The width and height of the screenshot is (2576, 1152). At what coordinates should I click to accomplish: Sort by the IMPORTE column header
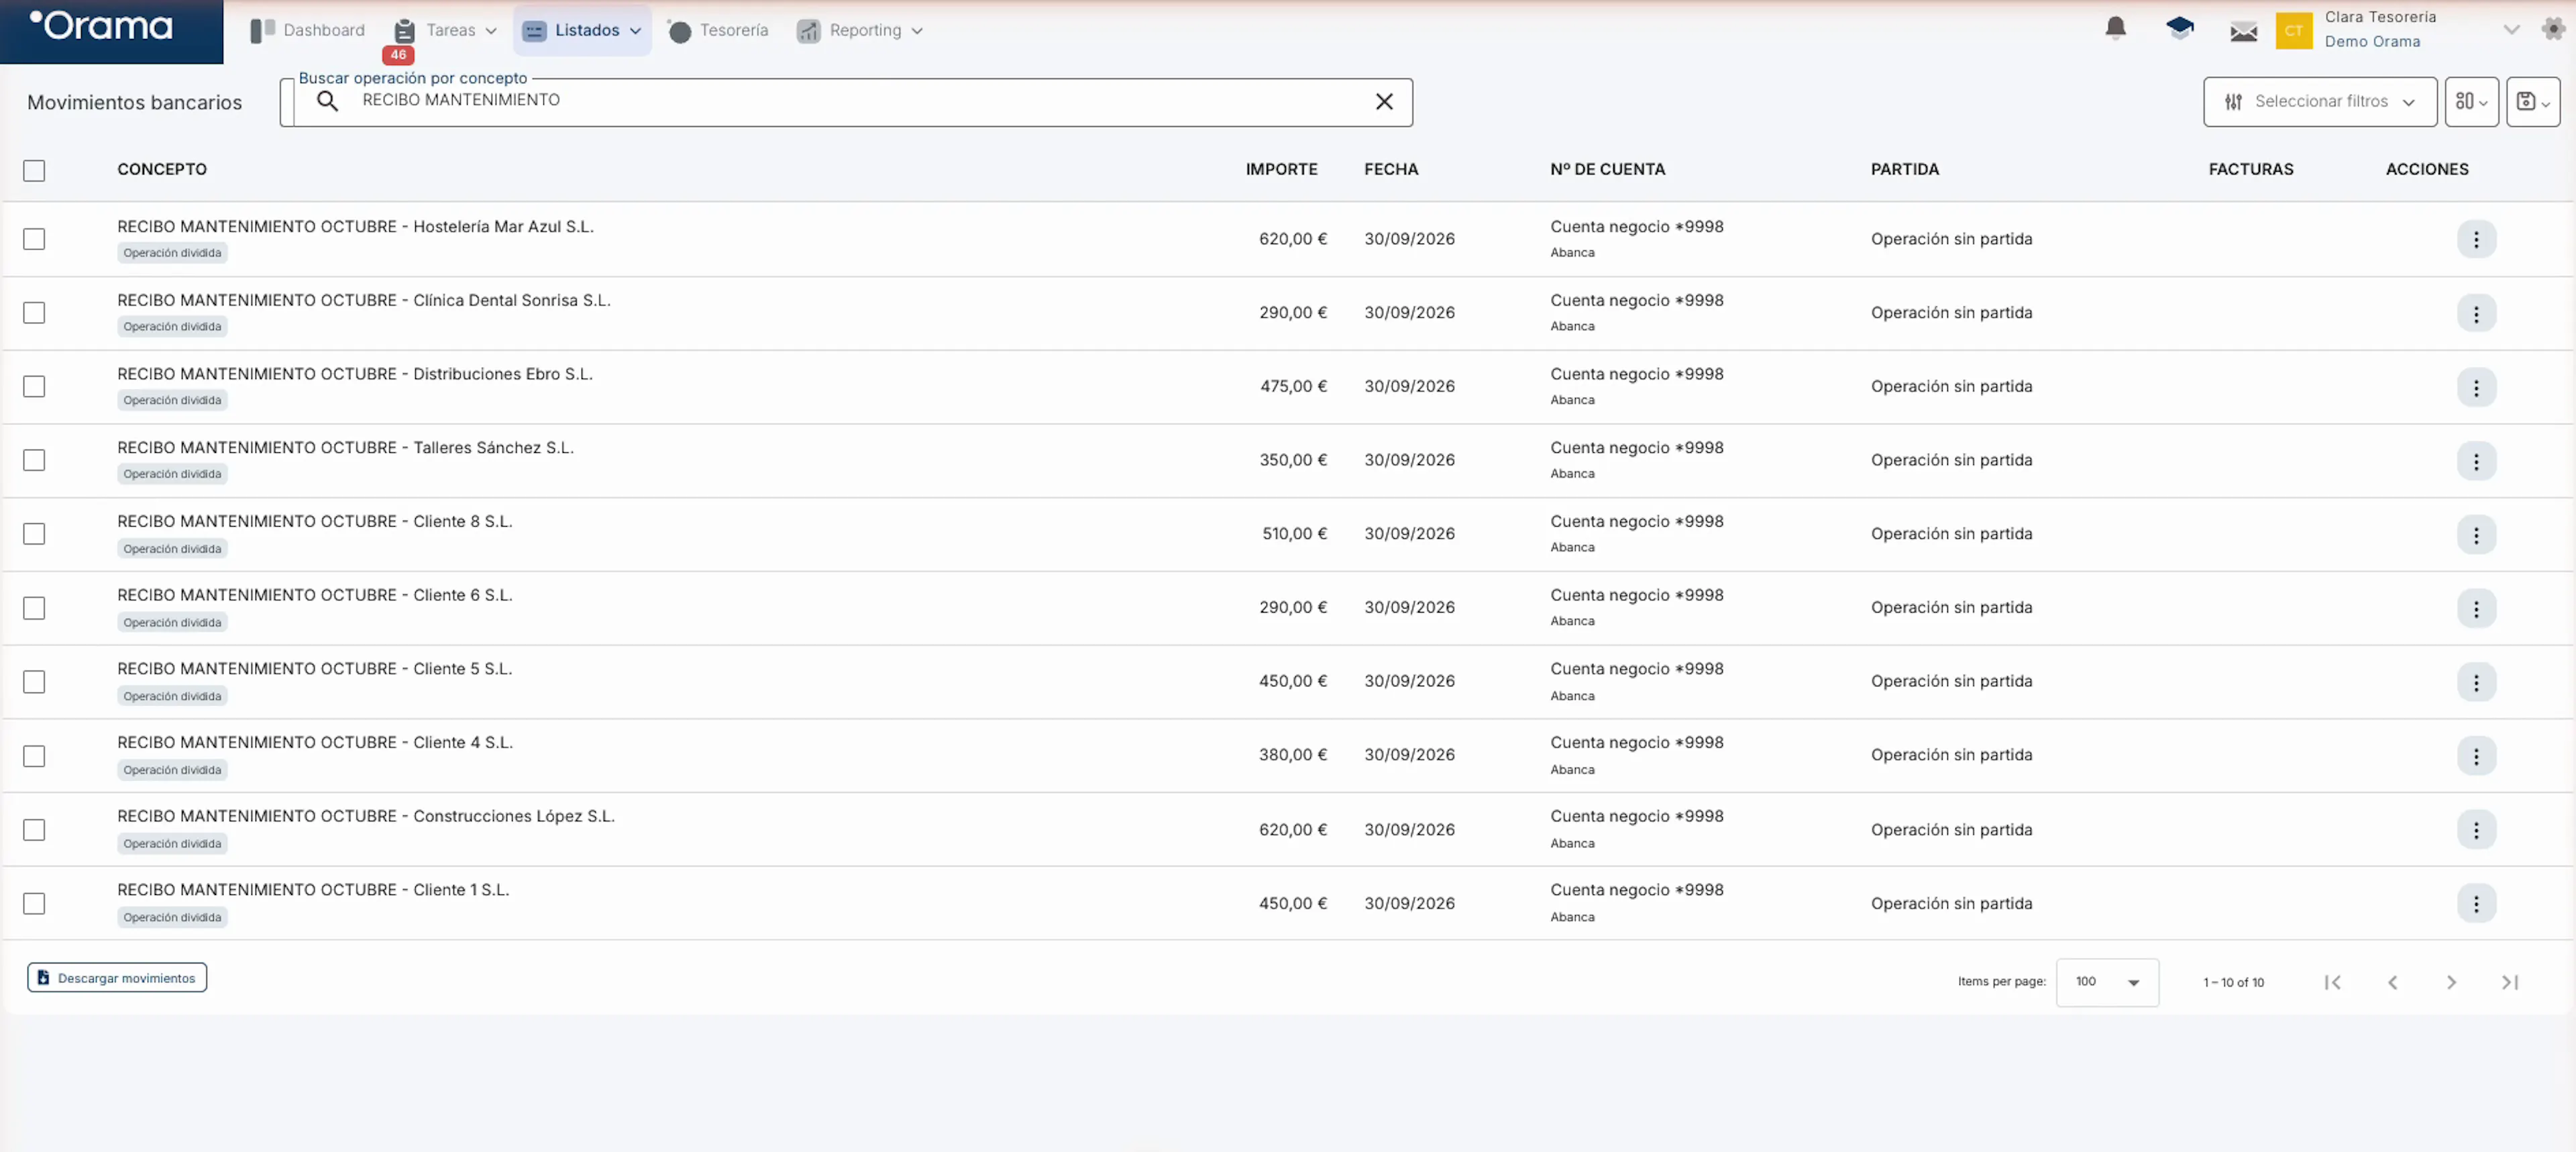tap(1281, 169)
